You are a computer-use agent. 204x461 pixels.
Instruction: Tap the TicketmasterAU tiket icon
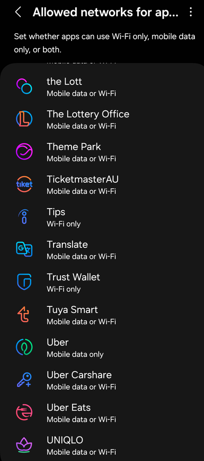[24, 184]
